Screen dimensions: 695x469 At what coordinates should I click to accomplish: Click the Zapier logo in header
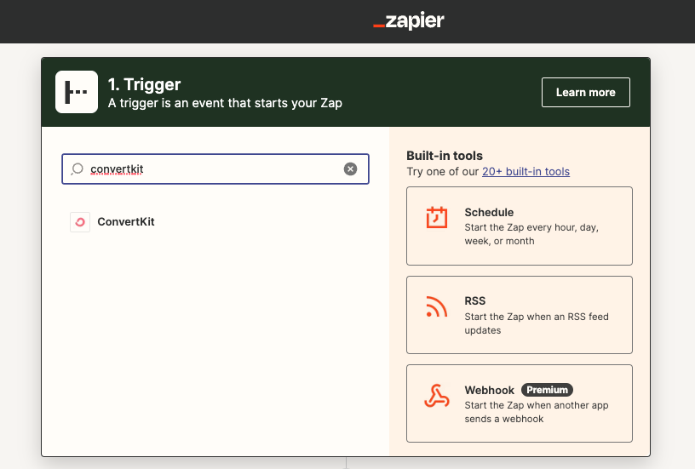point(408,20)
